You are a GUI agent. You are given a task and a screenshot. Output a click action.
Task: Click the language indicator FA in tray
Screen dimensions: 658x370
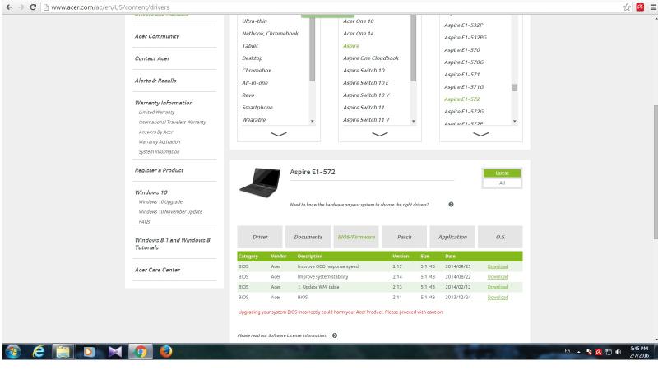pos(568,351)
